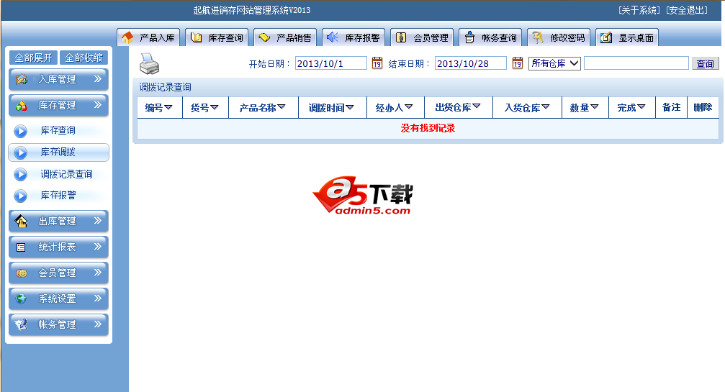725x392 pixels.
Task: Click the printer icon
Action: pyautogui.click(x=149, y=64)
